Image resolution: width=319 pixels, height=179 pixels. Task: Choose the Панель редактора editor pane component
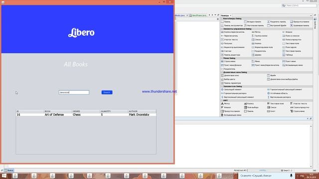(x=230, y=55)
